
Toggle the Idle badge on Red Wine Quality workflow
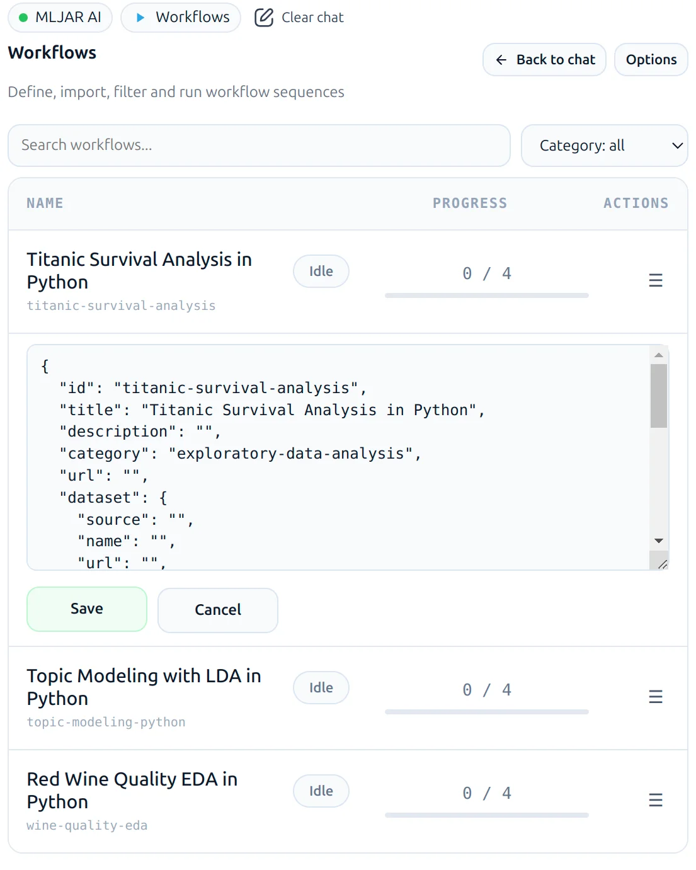pos(321,791)
